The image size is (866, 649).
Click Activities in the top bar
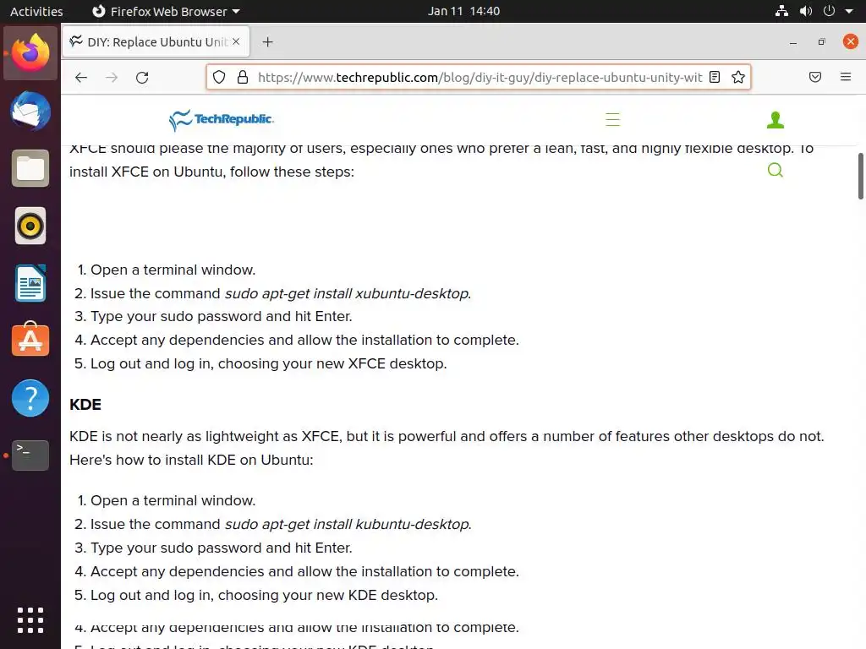36,11
